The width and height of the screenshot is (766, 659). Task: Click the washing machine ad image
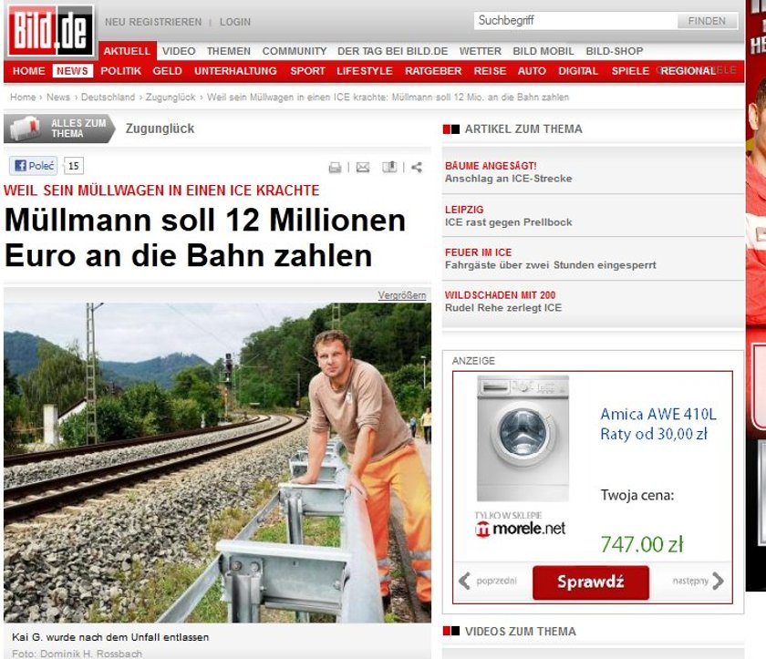(523, 438)
